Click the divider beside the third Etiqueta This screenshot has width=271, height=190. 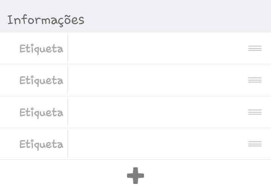pyautogui.click(x=67, y=112)
